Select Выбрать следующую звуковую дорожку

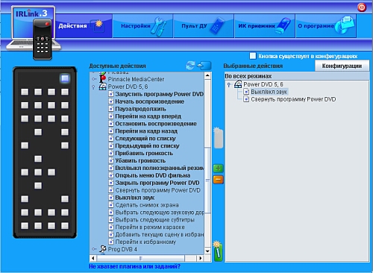159,213
